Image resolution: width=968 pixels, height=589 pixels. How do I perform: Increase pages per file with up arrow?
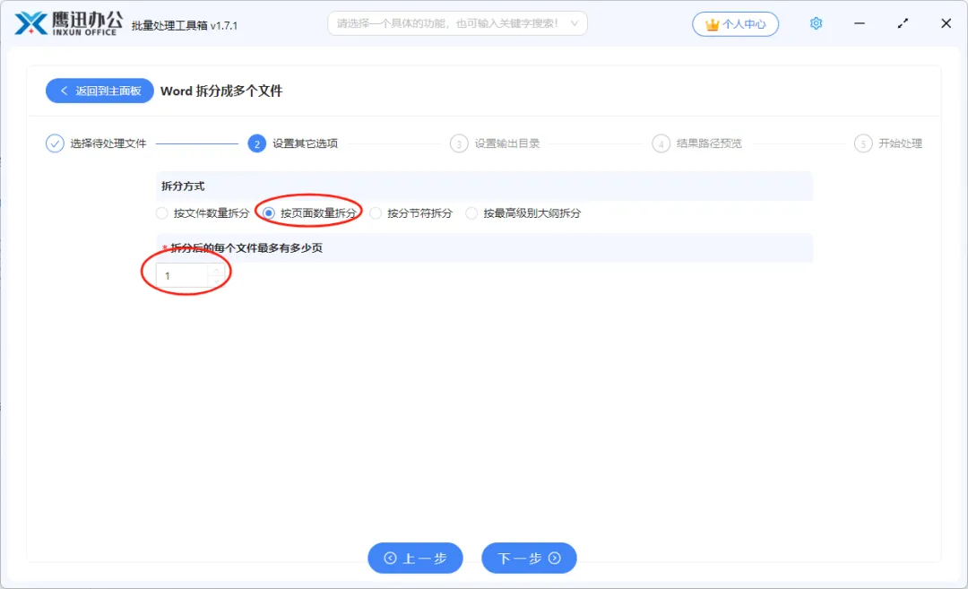point(216,271)
